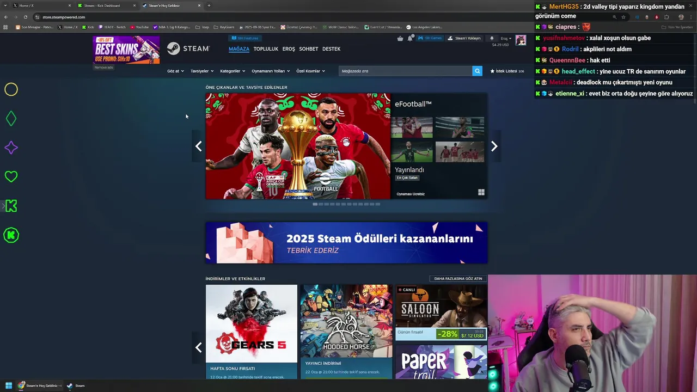This screenshot has width=697, height=392.
Task: Select the EROŞ menu item
Action: [x=289, y=49]
